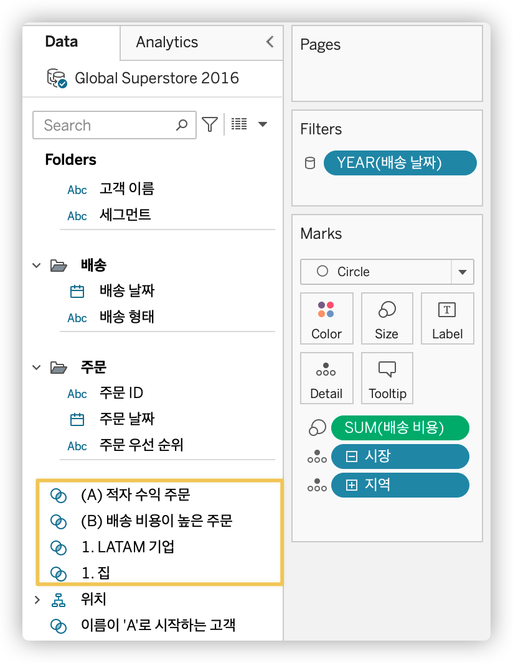The image size is (513, 663).
Task: Click the Global Superstore 2016 data source icon
Action: click(x=57, y=78)
